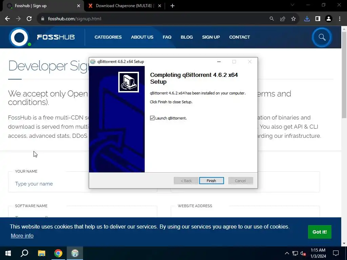Open network status tray icon

(x=295, y=253)
